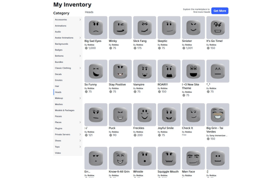Click the Get More button
This screenshot has height=178, width=261.
(220, 11)
